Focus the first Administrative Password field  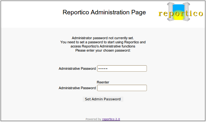122,68
